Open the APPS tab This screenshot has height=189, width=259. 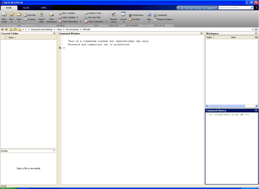[43, 8]
